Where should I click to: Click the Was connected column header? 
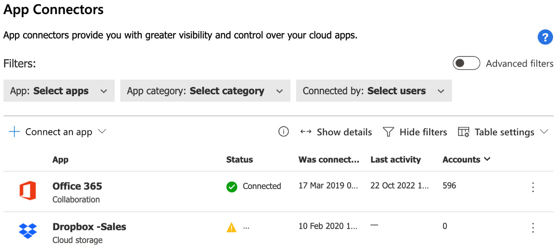coord(329,160)
